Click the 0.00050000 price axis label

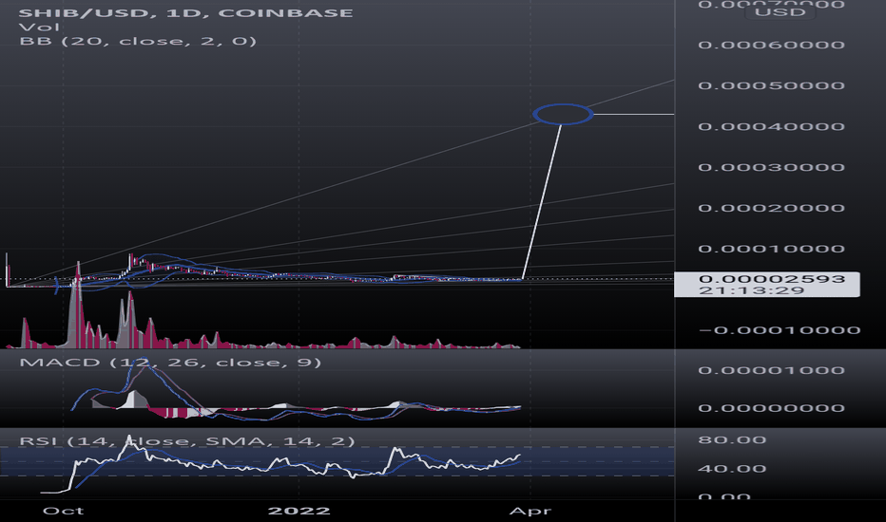771,85
